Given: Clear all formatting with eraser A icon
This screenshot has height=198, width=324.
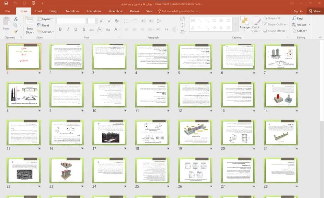Looking at the screenshot, I should tap(117, 21).
